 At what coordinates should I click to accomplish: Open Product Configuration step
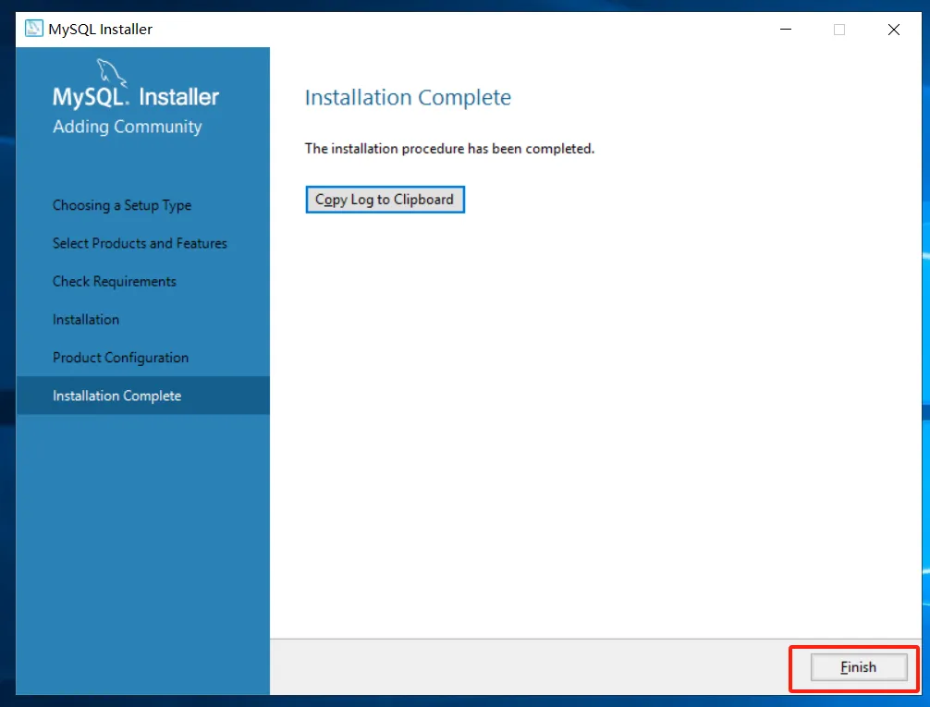tap(120, 358)
